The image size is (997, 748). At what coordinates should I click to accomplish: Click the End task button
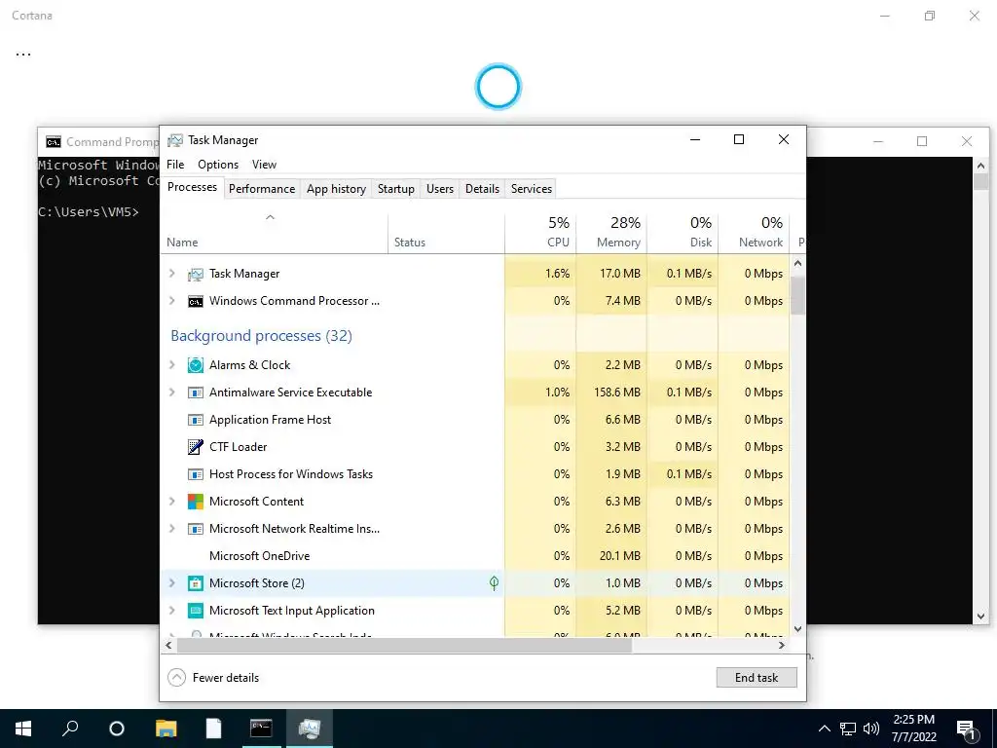(756, 678)
